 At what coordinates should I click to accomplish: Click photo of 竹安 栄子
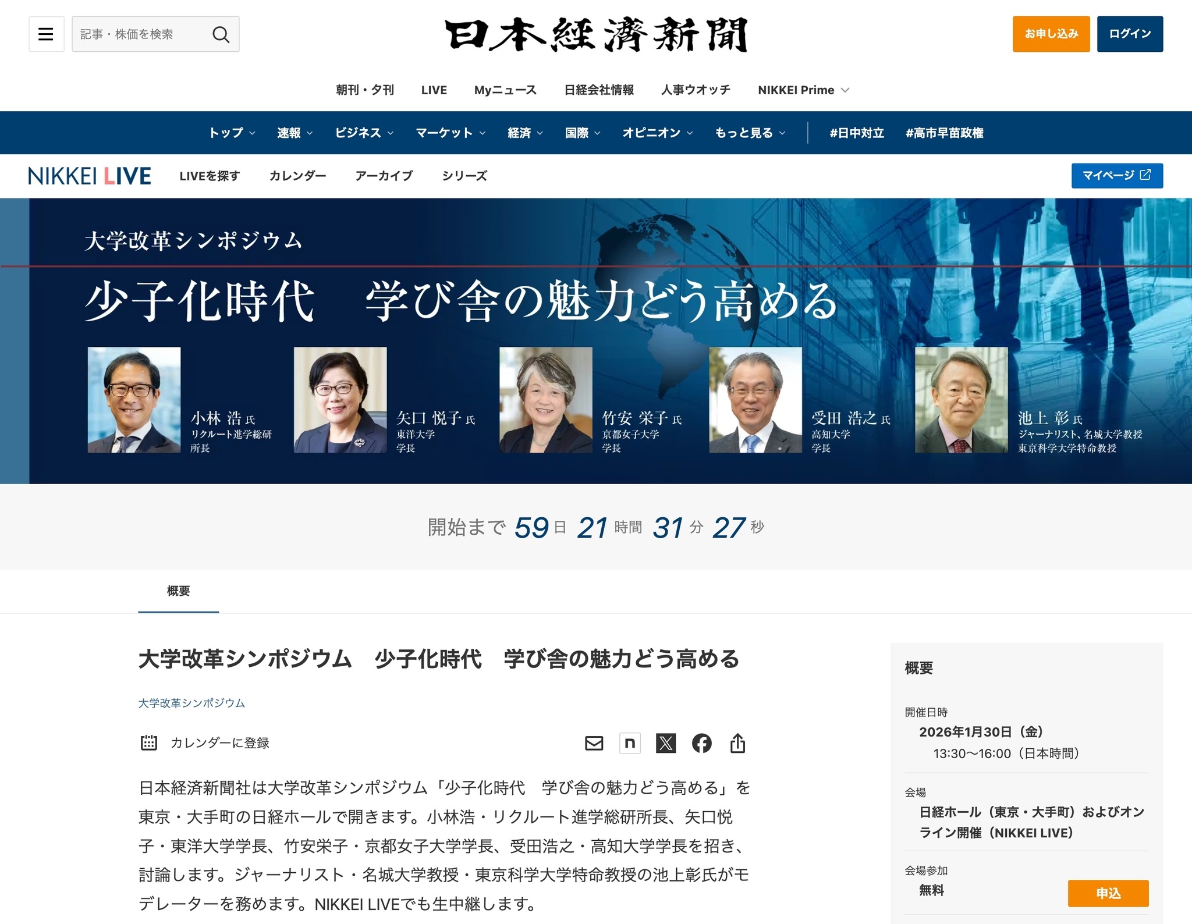click(546, 400)
